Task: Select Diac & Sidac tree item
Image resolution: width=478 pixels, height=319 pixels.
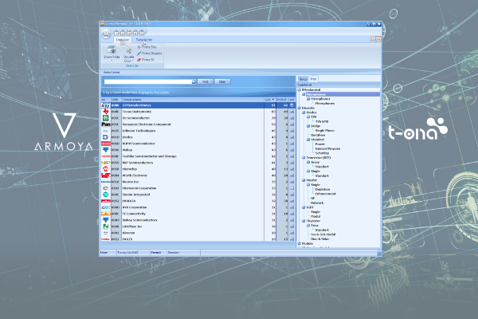Action: [x=319, y=239]
